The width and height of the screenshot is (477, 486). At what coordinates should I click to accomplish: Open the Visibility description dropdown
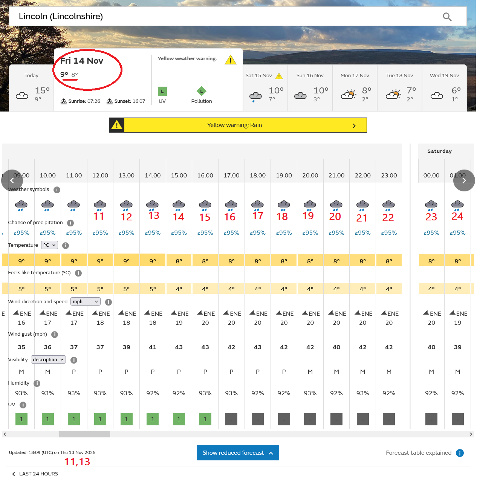[x=48, y=360]
